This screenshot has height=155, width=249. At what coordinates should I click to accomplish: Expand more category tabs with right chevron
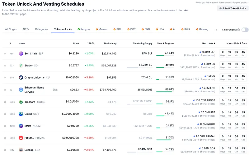coord(216,29)
